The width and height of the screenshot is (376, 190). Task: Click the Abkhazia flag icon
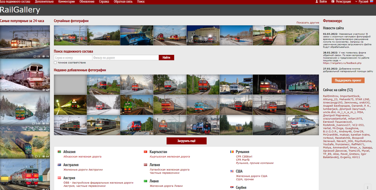pos(60,152)
